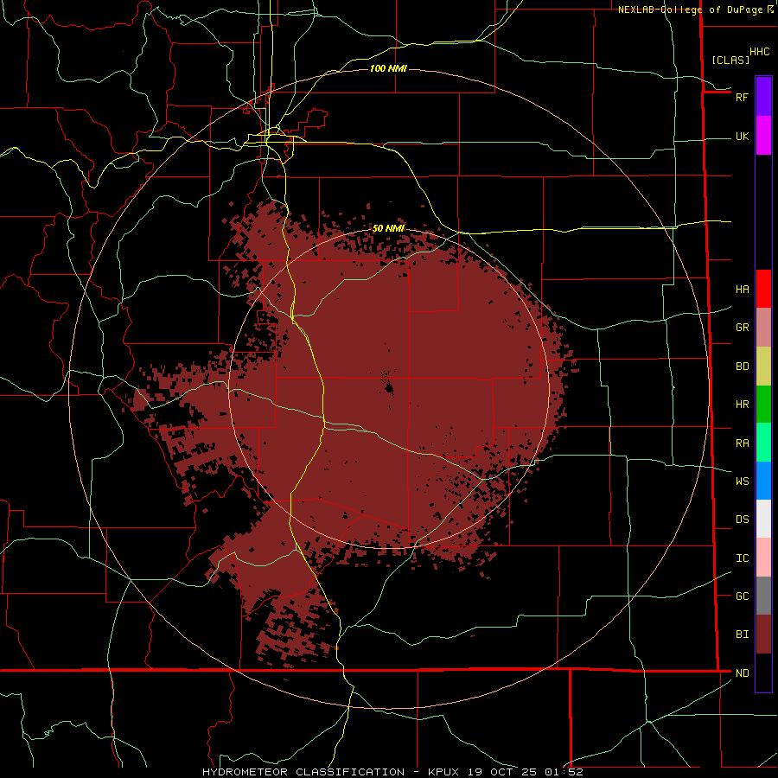778x778 pixels.
Task: Click the black radar site marker at center
Action: (389, 388)
